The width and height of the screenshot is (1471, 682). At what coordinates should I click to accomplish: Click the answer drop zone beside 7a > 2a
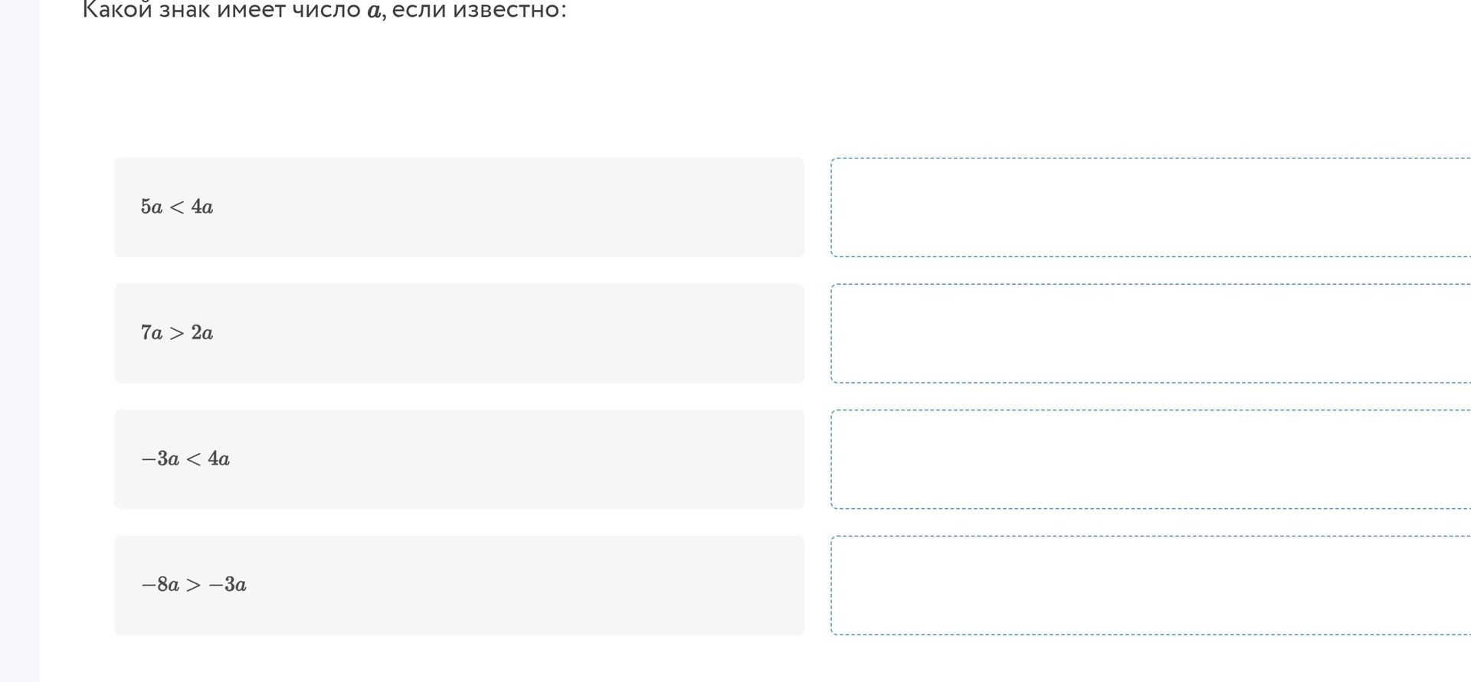1151,333
